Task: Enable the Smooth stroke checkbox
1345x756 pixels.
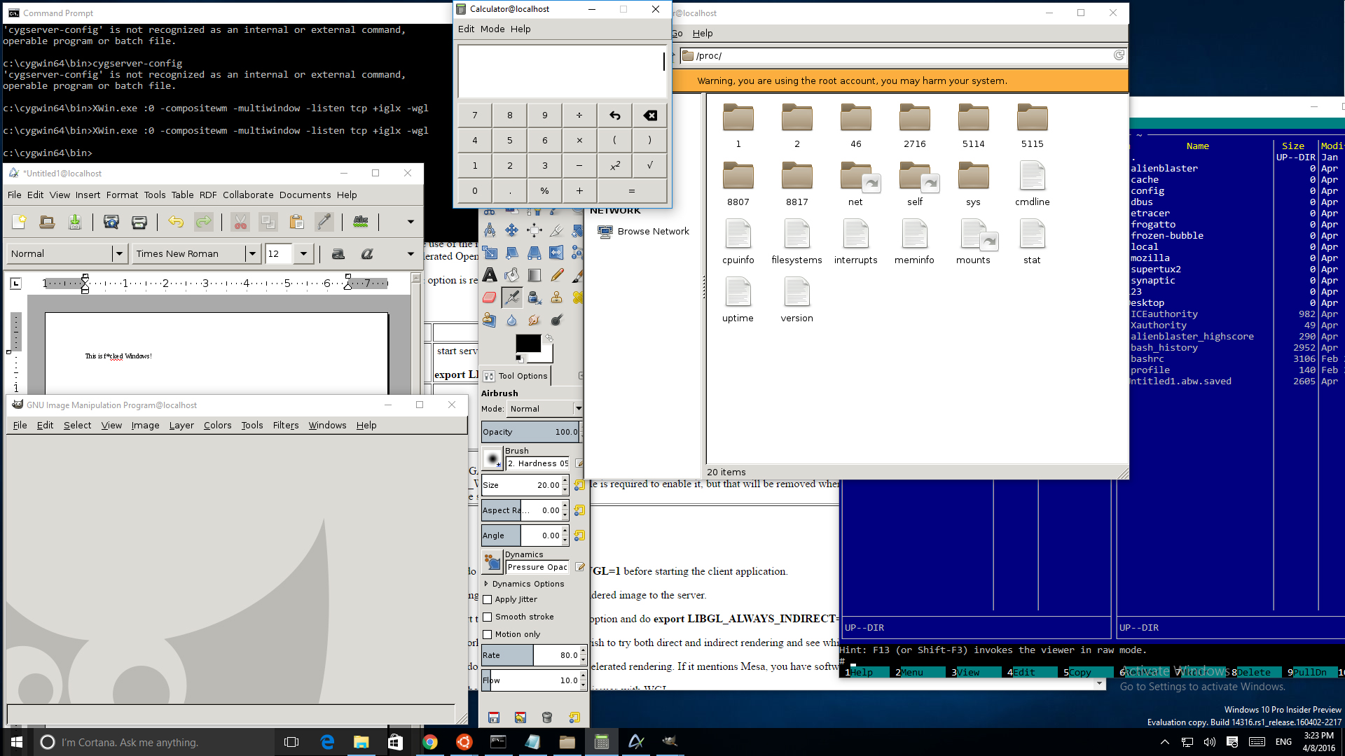Action: point(488,617)
